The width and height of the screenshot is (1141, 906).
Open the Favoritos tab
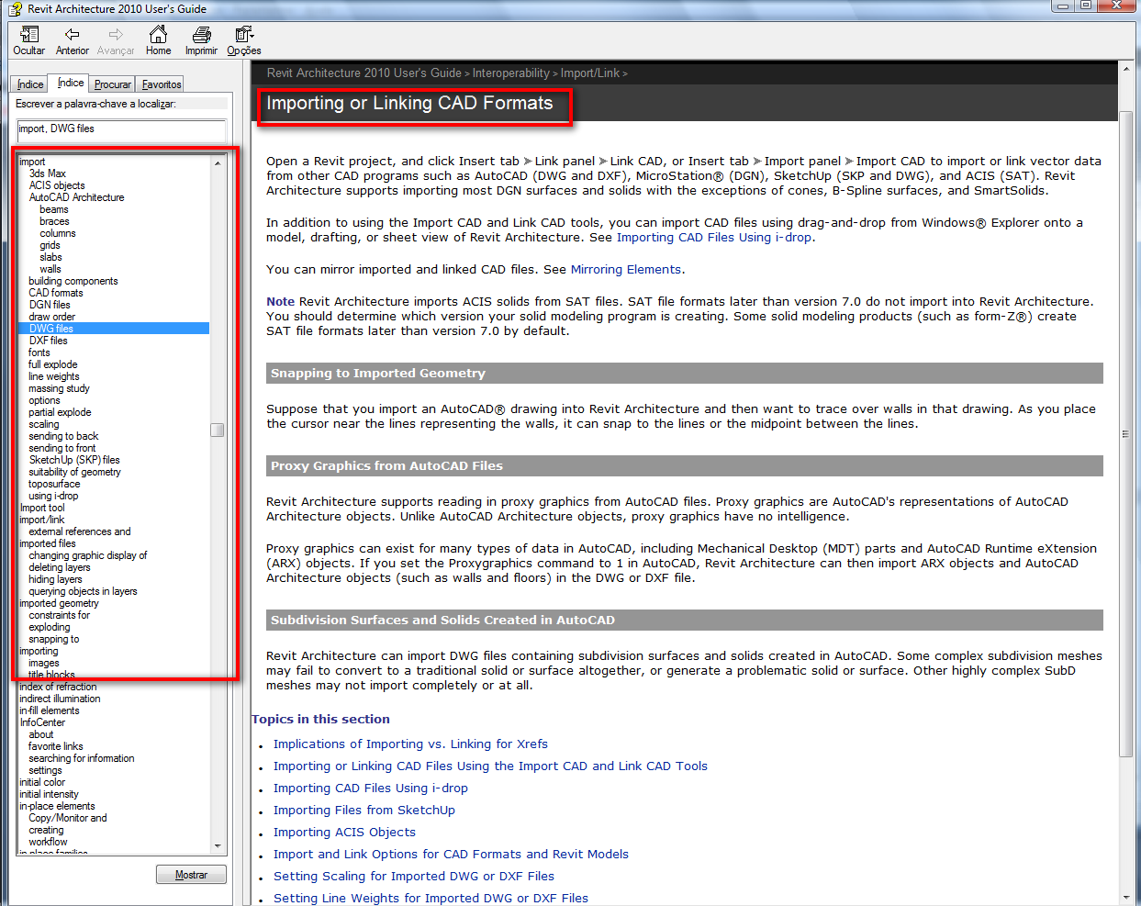click(162, 84)
